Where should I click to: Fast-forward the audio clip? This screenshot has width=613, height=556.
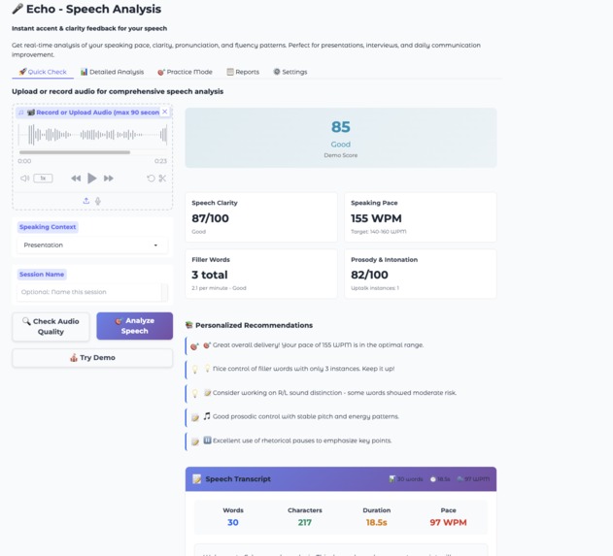tap(108, 179)
